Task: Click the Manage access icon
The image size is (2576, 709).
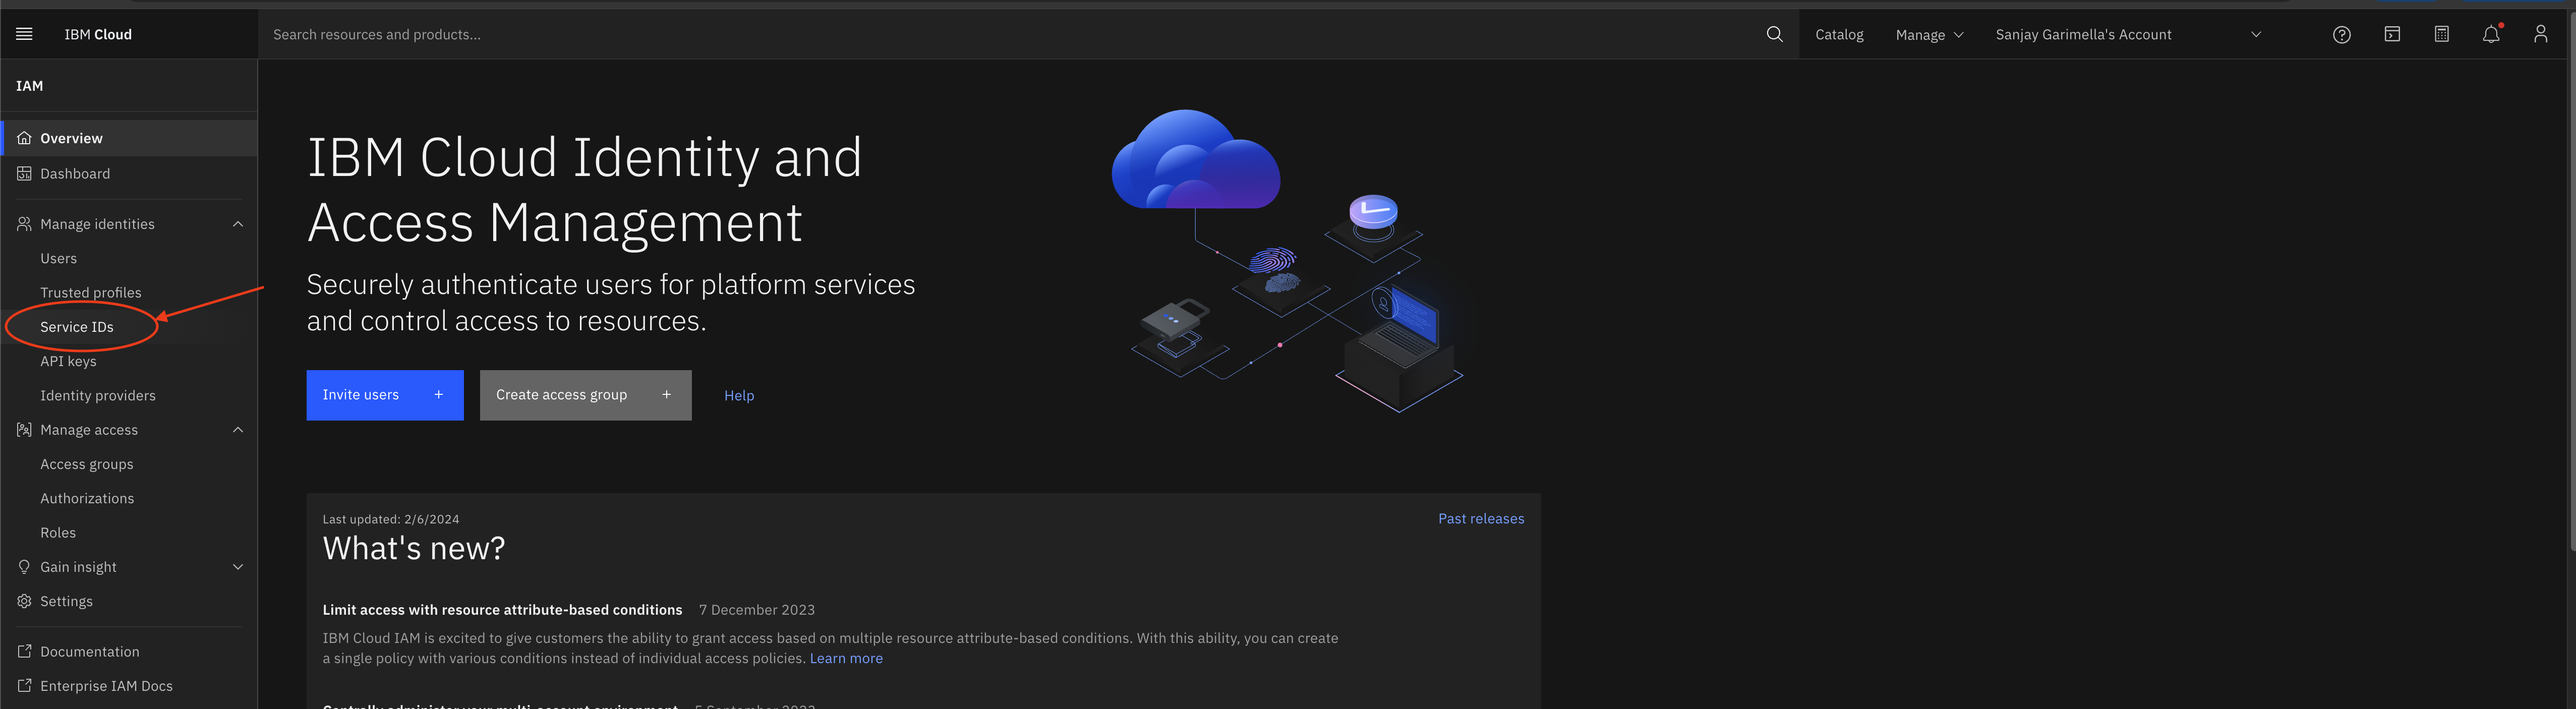Action: tap(24, 430)
